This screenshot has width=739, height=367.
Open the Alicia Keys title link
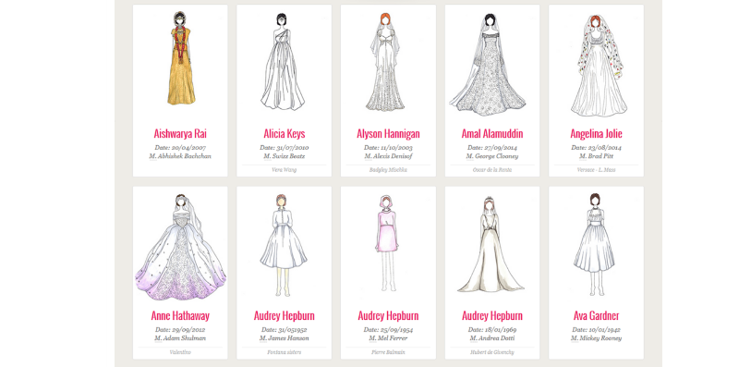(x=285, y=133)
